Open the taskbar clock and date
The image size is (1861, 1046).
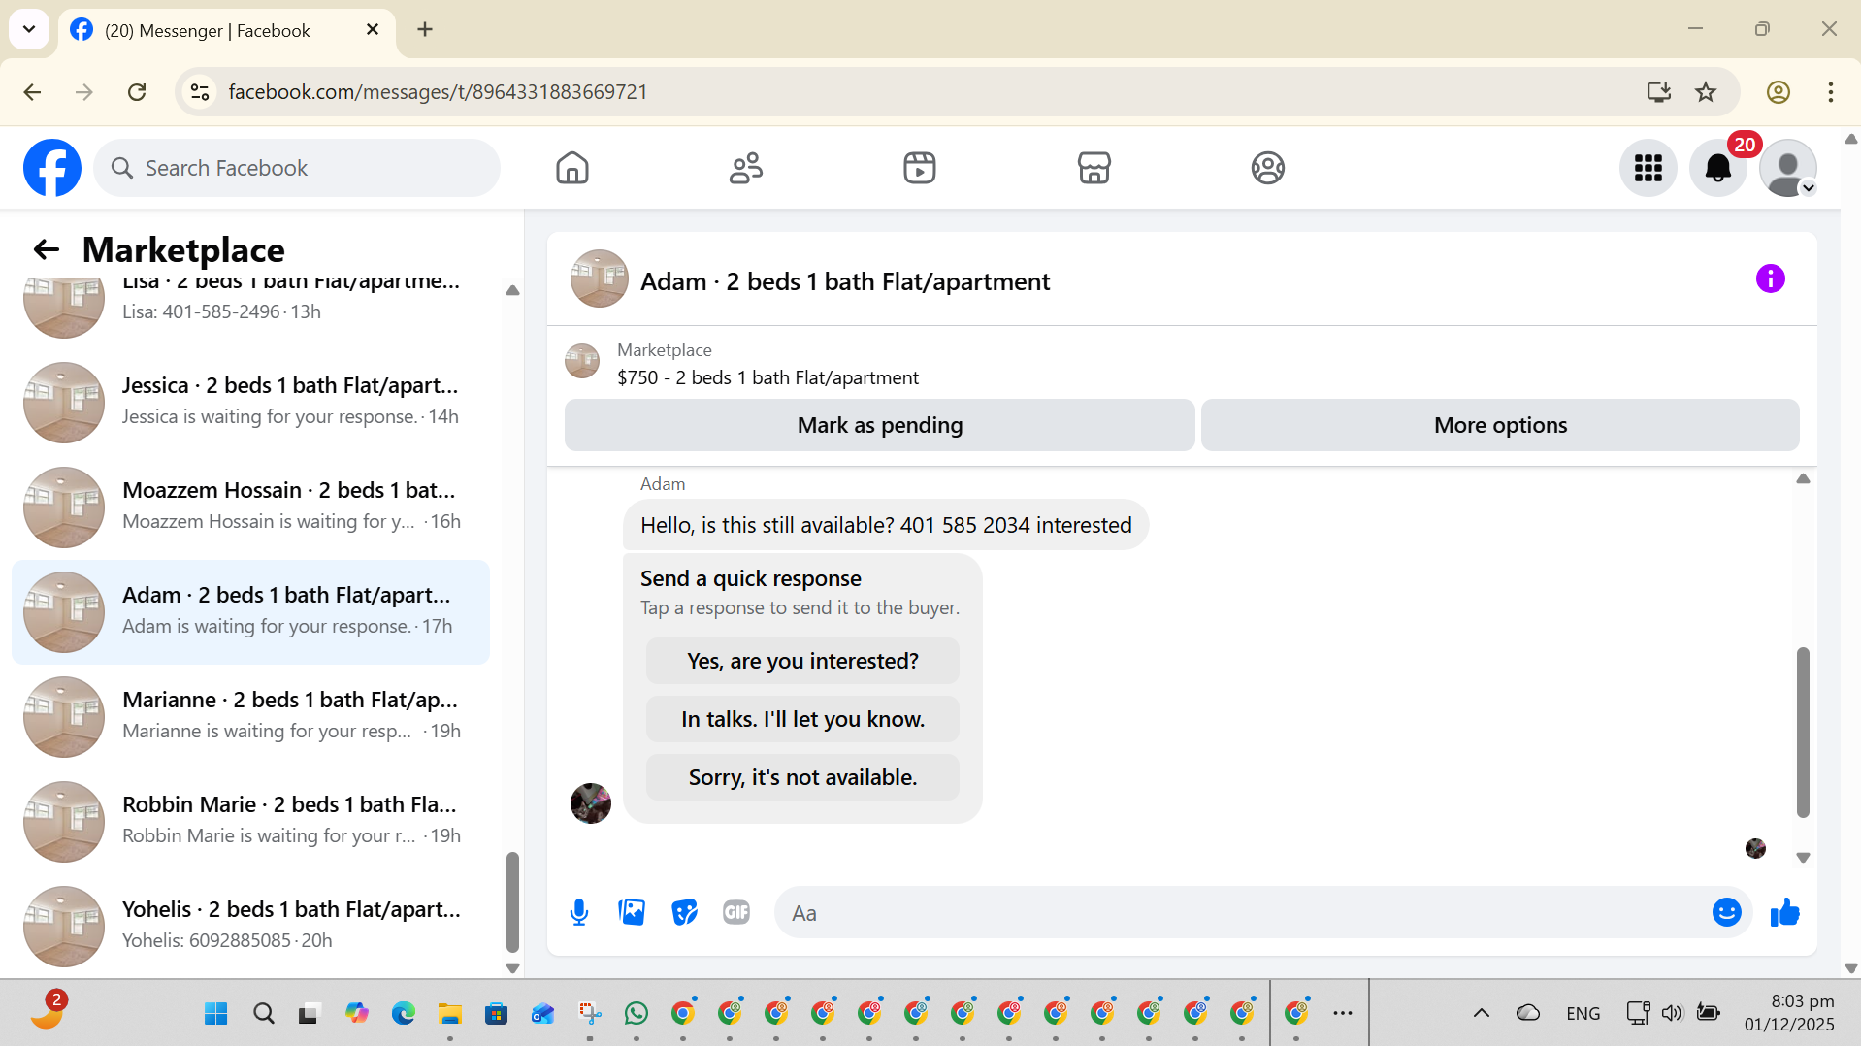pos(1789,1013)
